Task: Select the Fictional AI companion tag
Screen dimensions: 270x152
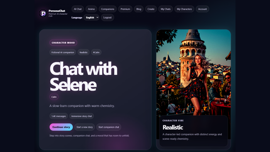Action: point(62,52)
